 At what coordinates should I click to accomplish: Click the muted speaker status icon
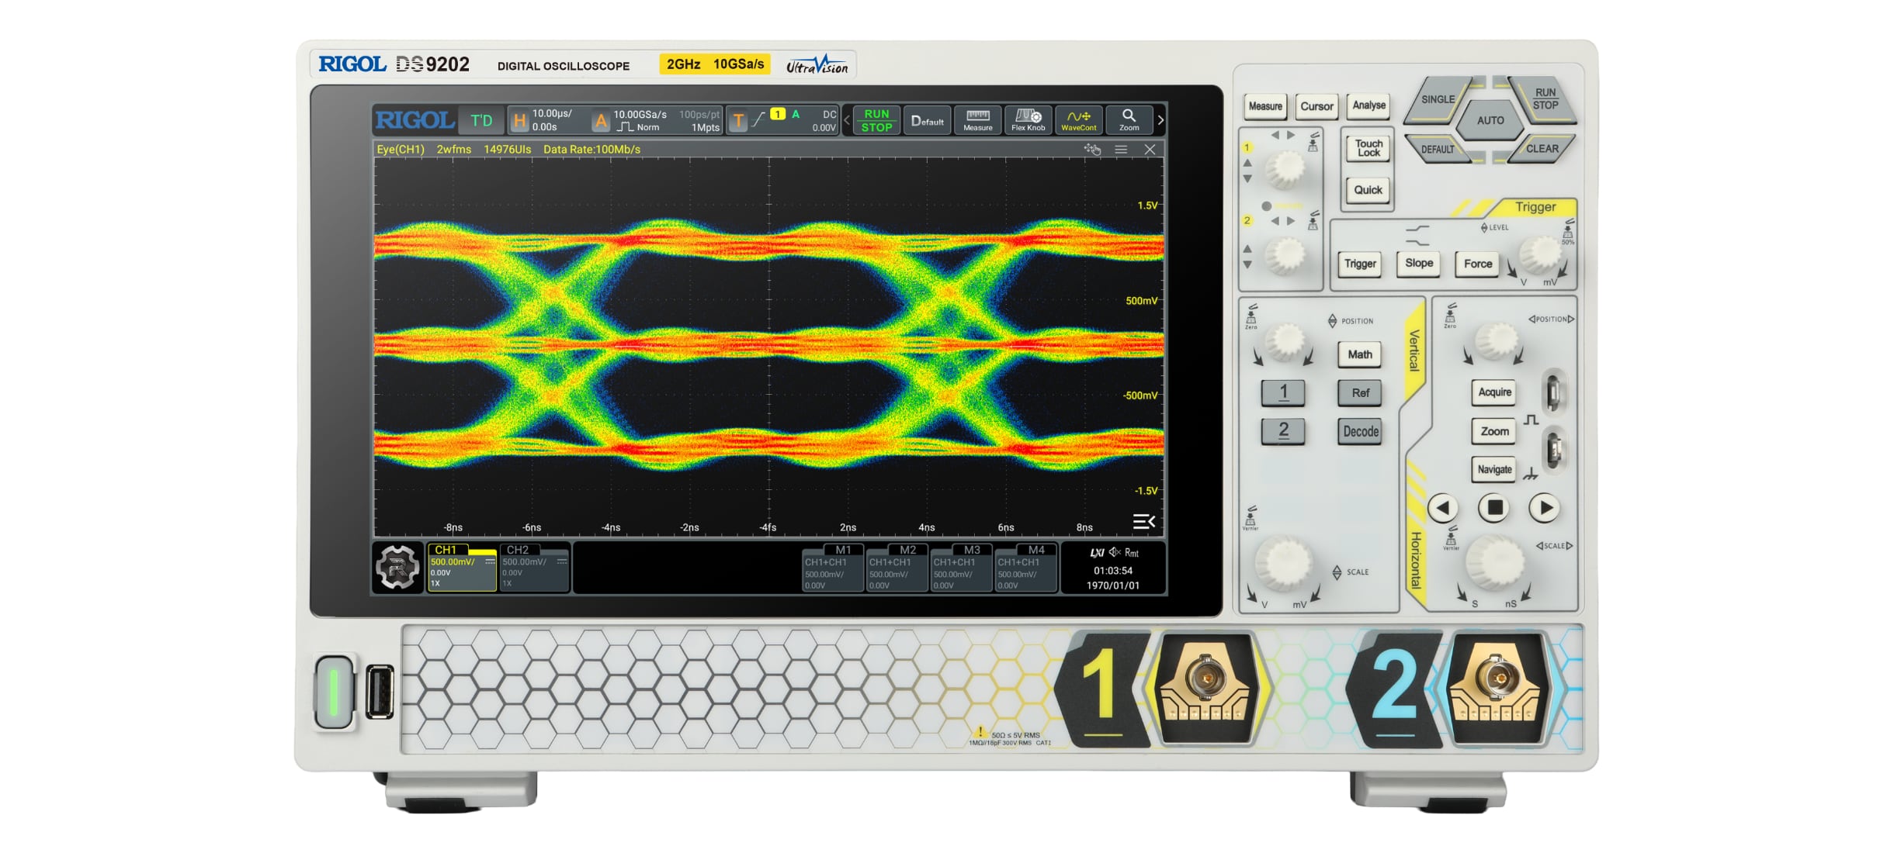pos(1115,552)
